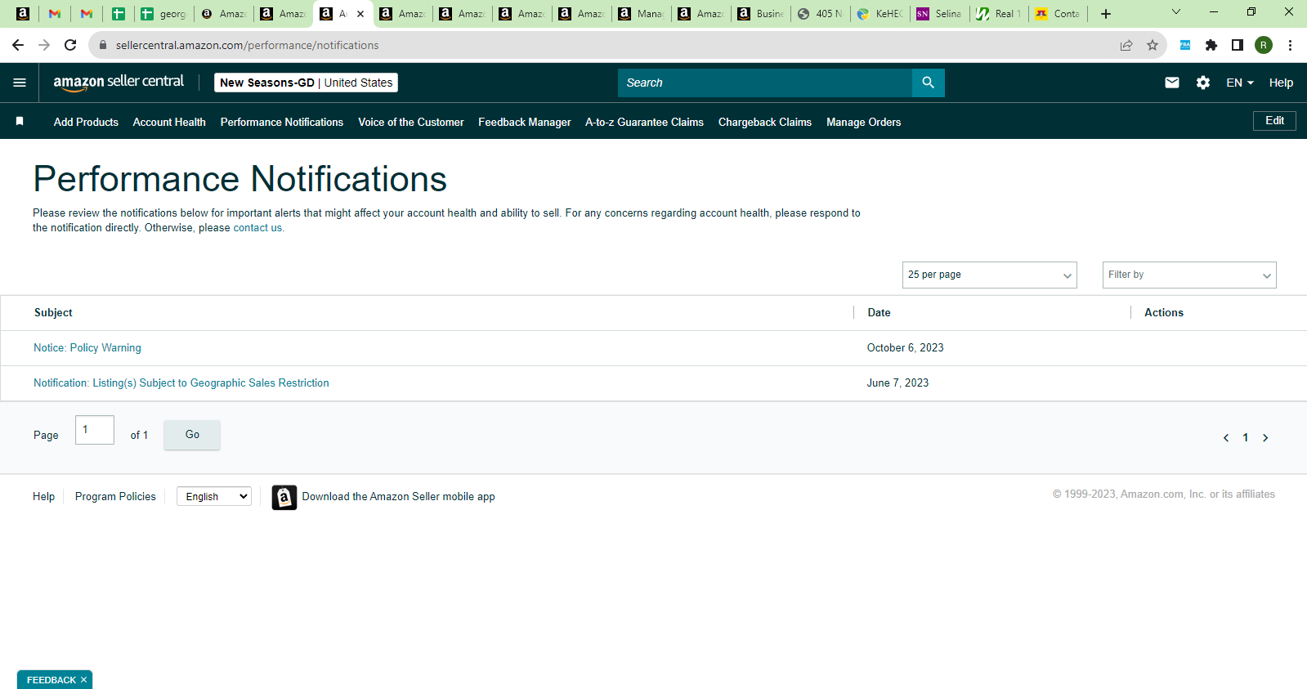The height and width of the screenshot is (689, 1307).
Task: Open the Filter by dropdown
Action: (1189, 275)
